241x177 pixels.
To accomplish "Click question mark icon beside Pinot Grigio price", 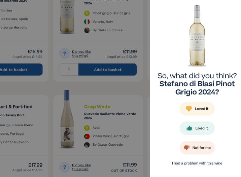I will click(65, 53).
